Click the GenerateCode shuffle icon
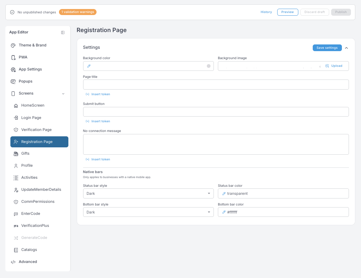 16,238
